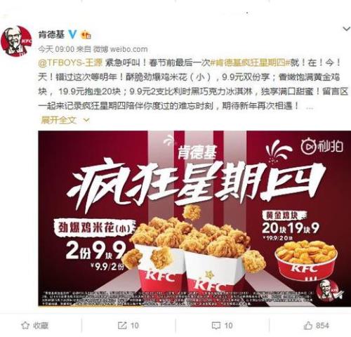
Task: Click the membership crown badge icon
Action: [86, 34]
